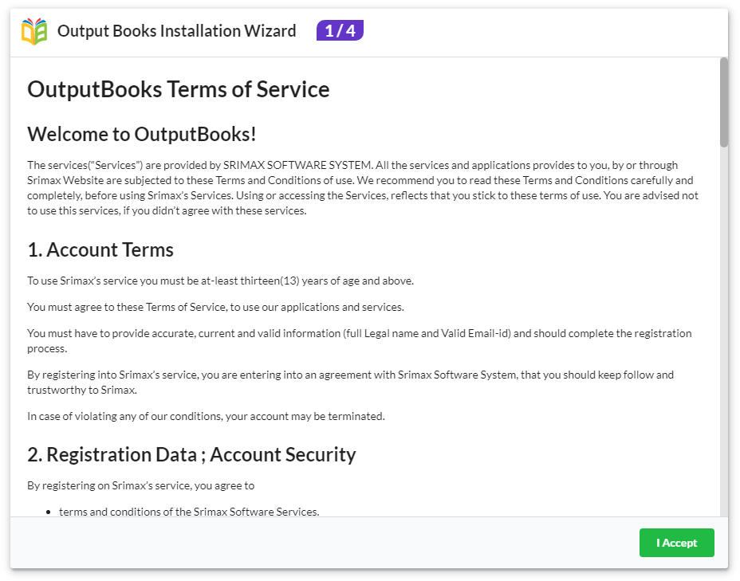Click the Output Books logo icon

point(34,31)
